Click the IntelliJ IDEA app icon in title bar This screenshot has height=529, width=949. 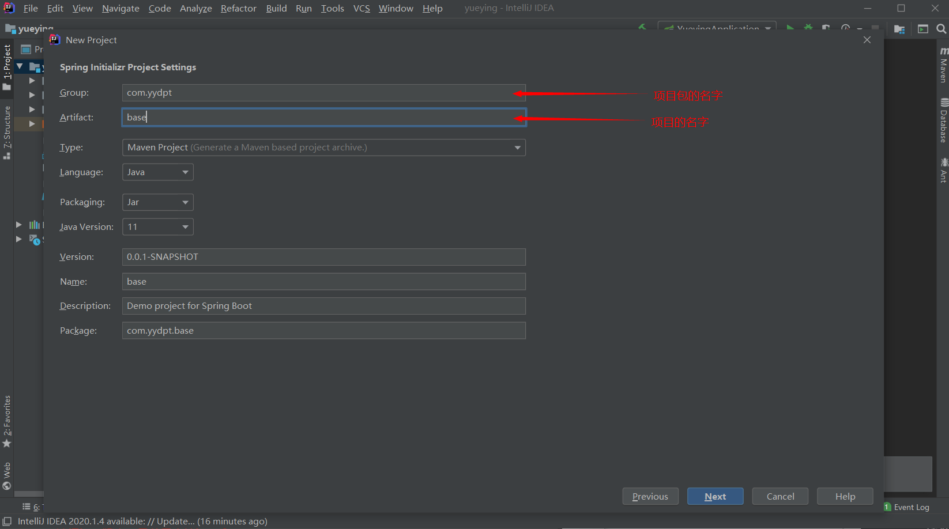[9, 7]
